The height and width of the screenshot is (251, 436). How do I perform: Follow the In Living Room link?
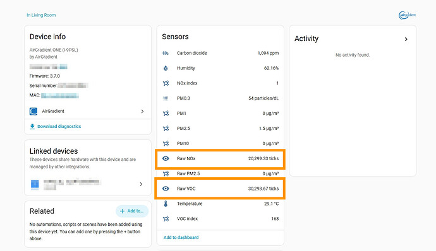point(41,15)
